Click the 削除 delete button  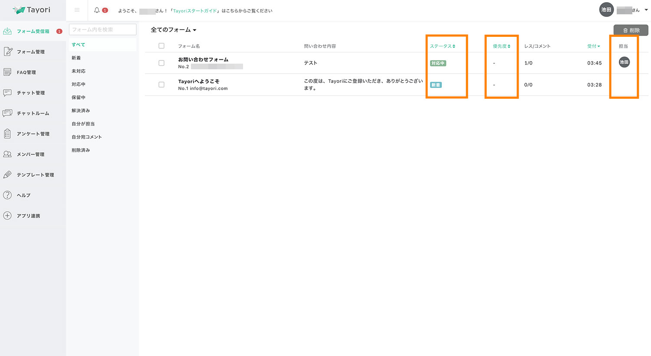pyautogui.click(x=631, y=30)
